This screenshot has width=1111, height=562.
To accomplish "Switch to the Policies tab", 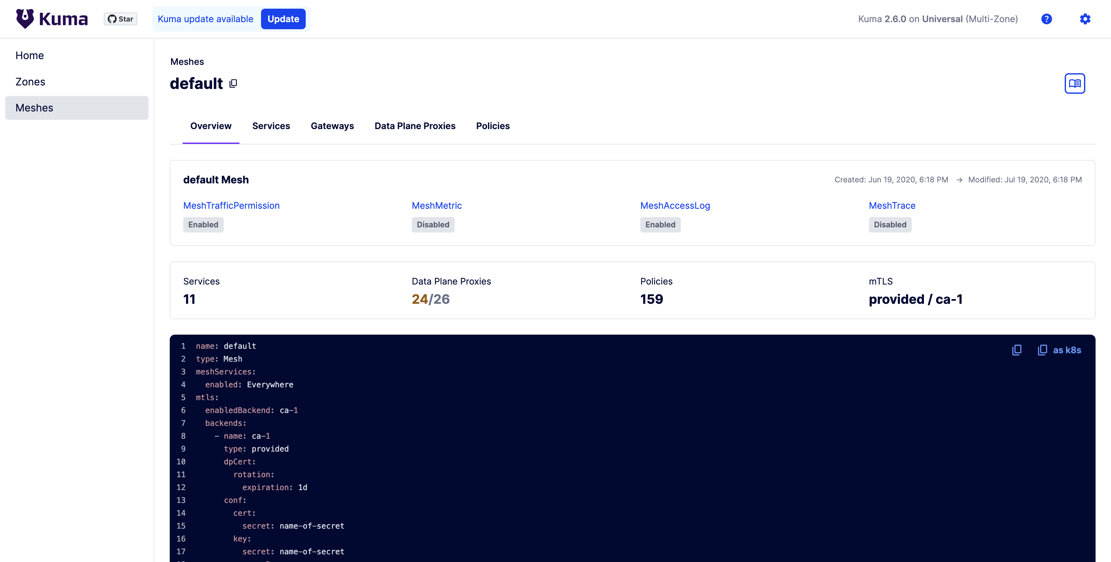I will coord(493,126).
